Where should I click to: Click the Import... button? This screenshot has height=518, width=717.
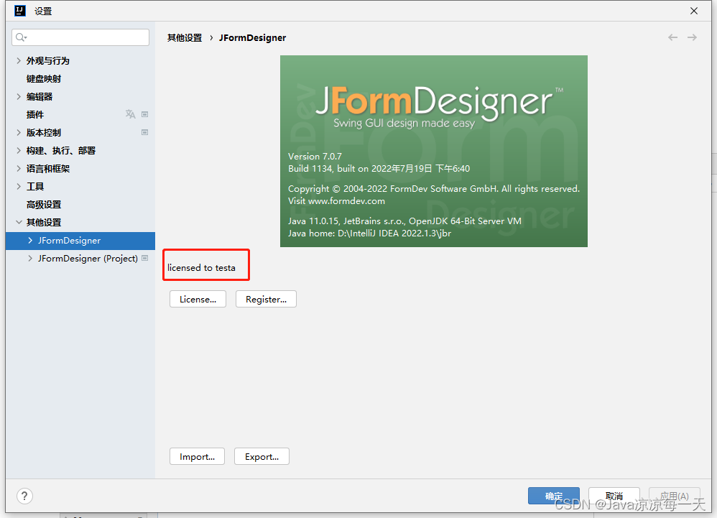click(197, 457)
